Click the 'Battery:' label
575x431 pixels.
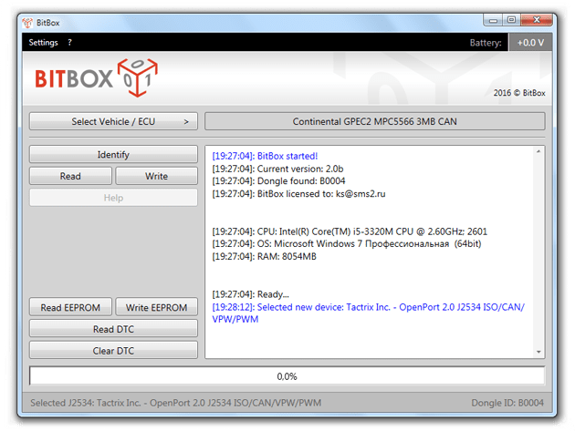point(486,43)
